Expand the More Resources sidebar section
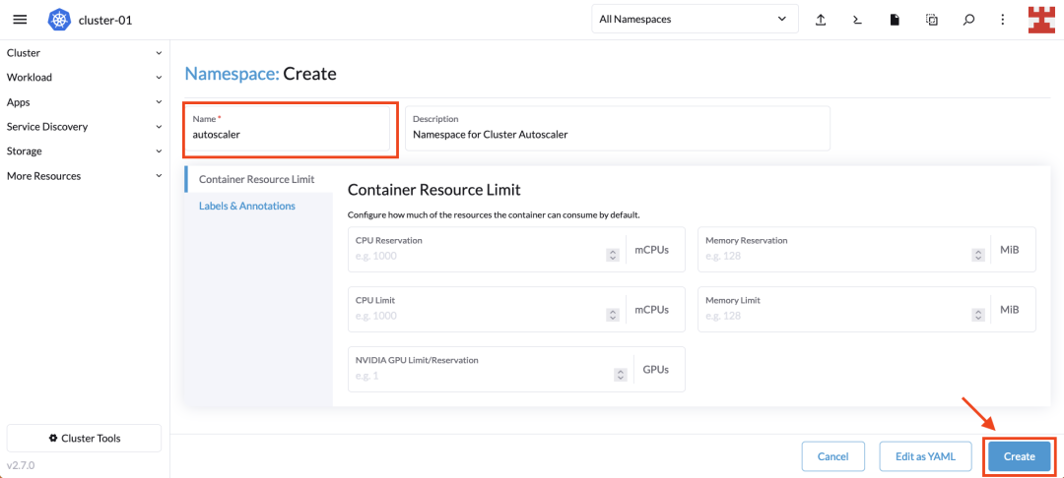The height and width of the screenshot is (478, 1064). coord(85,176)
